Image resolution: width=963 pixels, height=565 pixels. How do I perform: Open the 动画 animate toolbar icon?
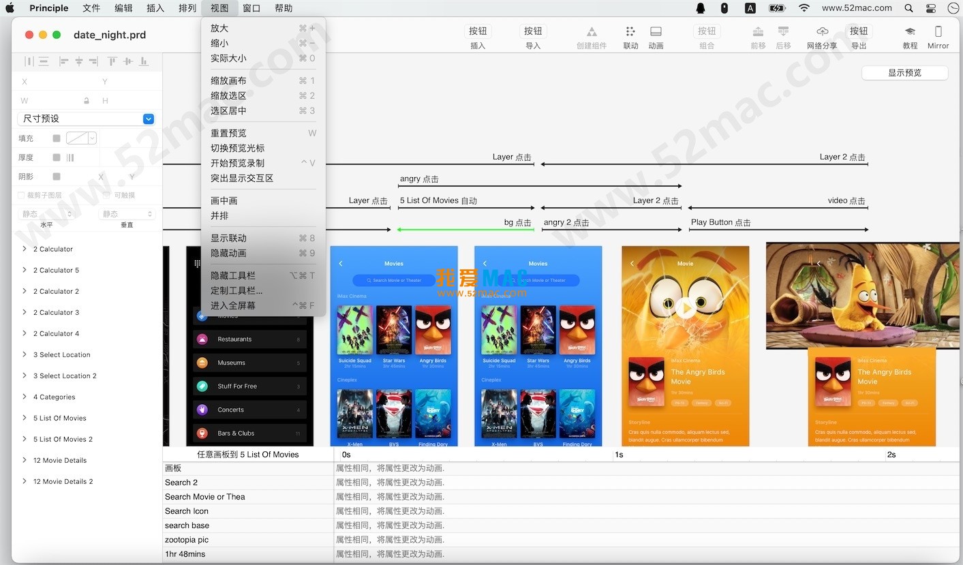pos(656,32)
